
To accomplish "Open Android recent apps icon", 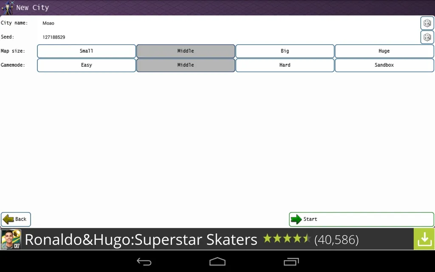I will 291,261.
